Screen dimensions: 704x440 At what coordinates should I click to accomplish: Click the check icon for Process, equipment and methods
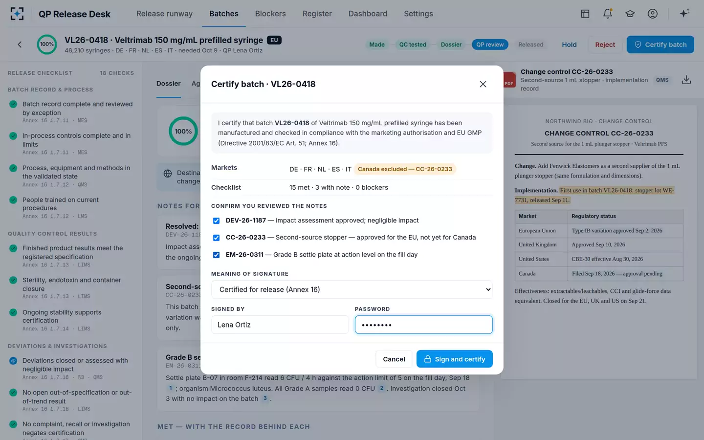pyautogui.click(x=13, y=168)
